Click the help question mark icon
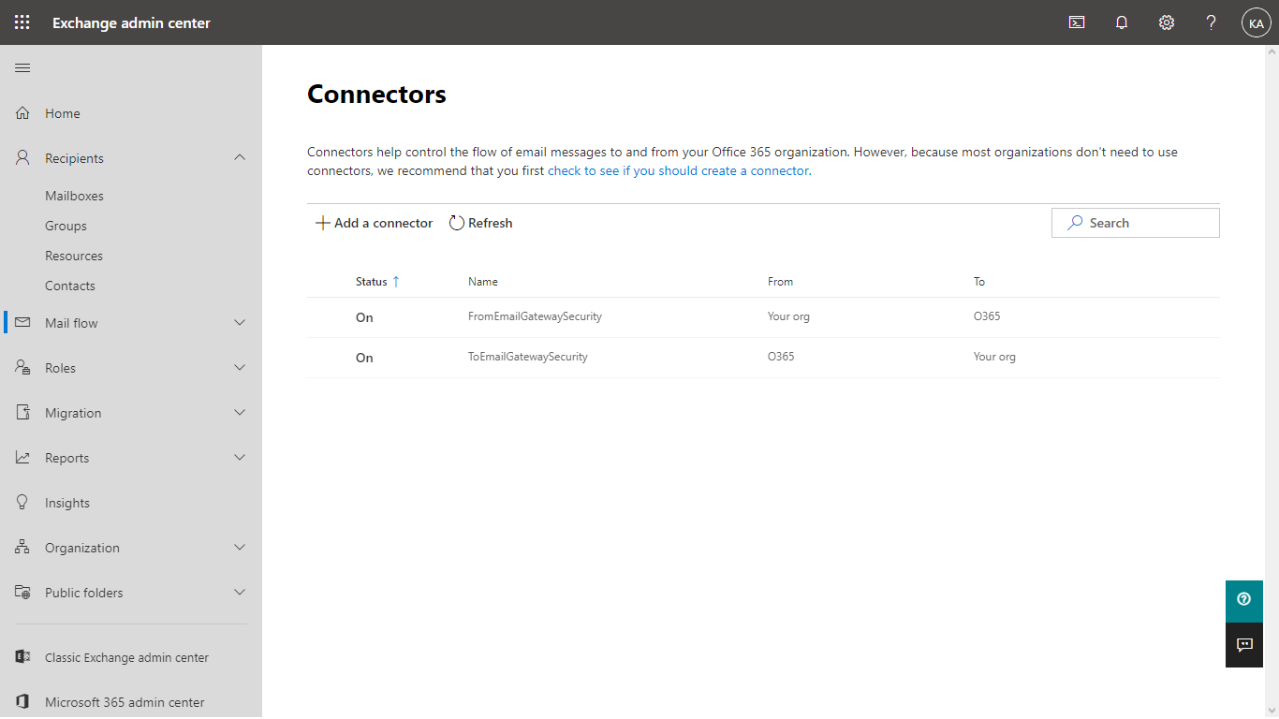This screenshot has height=719, width=1279. pyautogui.click(x=1212, y=22)
